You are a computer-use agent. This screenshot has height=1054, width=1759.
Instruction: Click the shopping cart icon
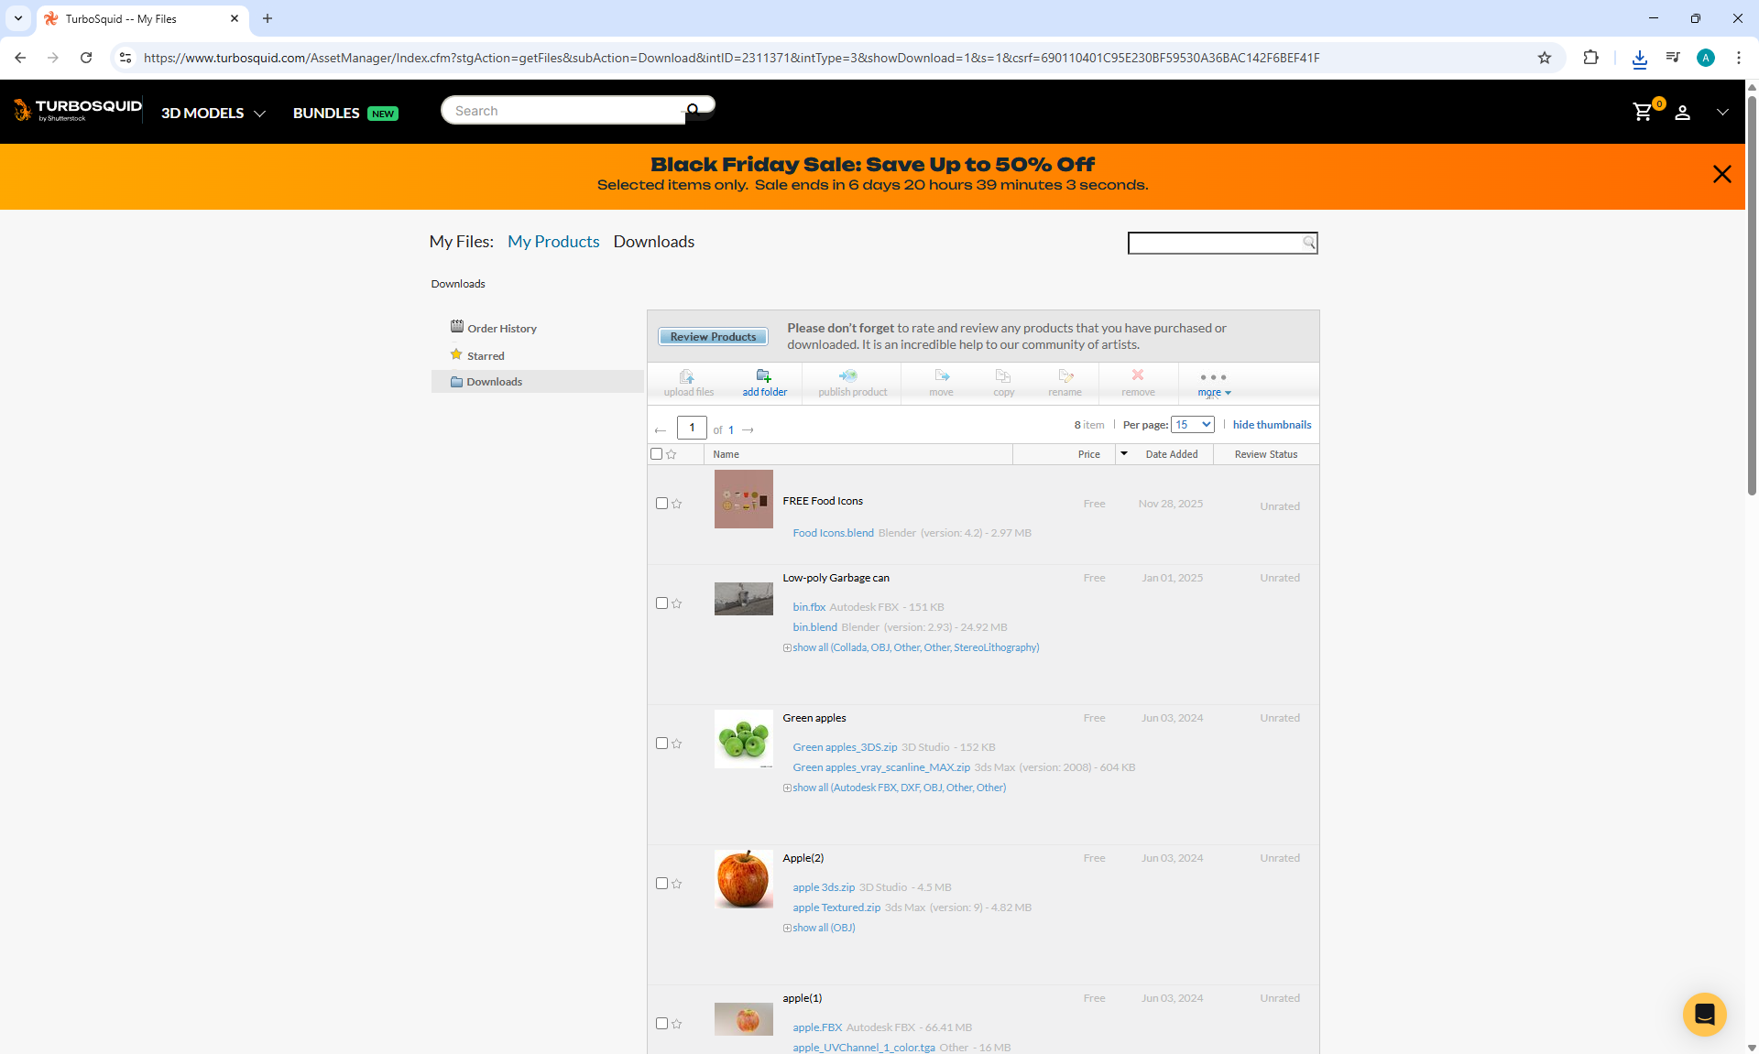click(x=1643, y=112)
